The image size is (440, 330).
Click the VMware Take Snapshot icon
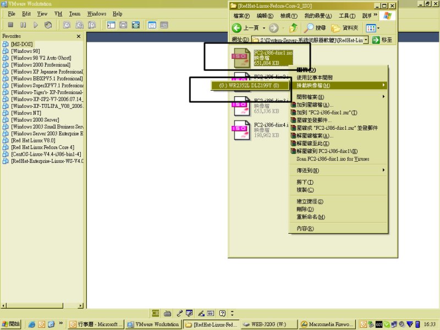pos(67,25)
